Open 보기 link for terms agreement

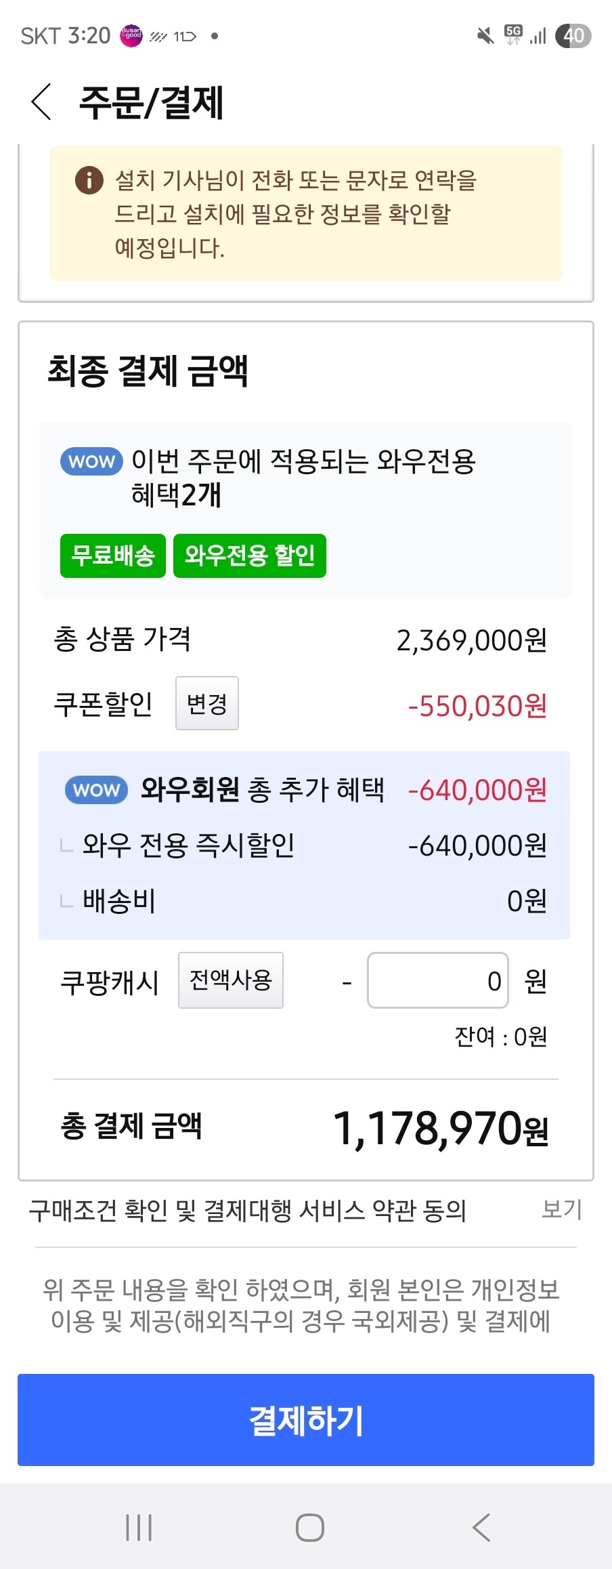pyautogui.click(x=561, y=1209)
